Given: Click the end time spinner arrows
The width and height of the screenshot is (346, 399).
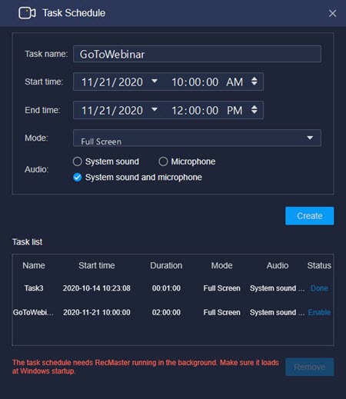Looking at the screenshot, I should [254, 110].
